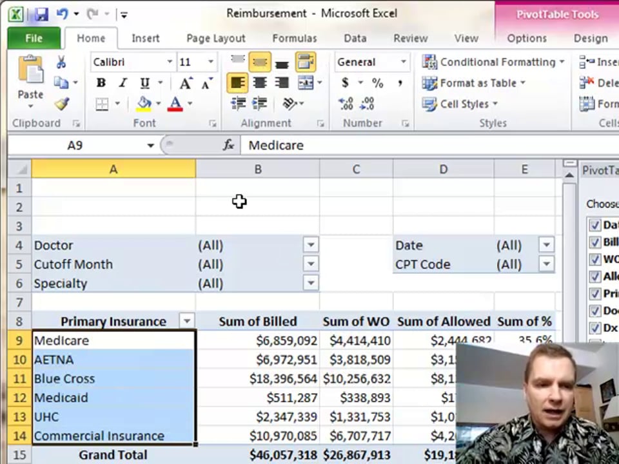Open the File tab
Viewport: 619px width, 464px height.
[x=34, y=38]
